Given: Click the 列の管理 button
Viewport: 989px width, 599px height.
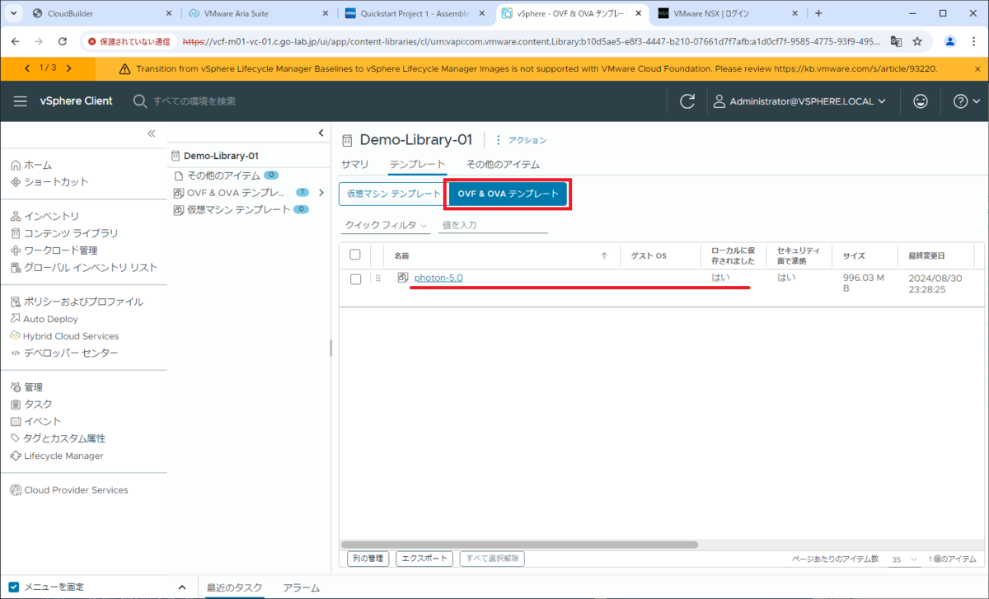Looking at the screenshot, I should tap(368, 559).
